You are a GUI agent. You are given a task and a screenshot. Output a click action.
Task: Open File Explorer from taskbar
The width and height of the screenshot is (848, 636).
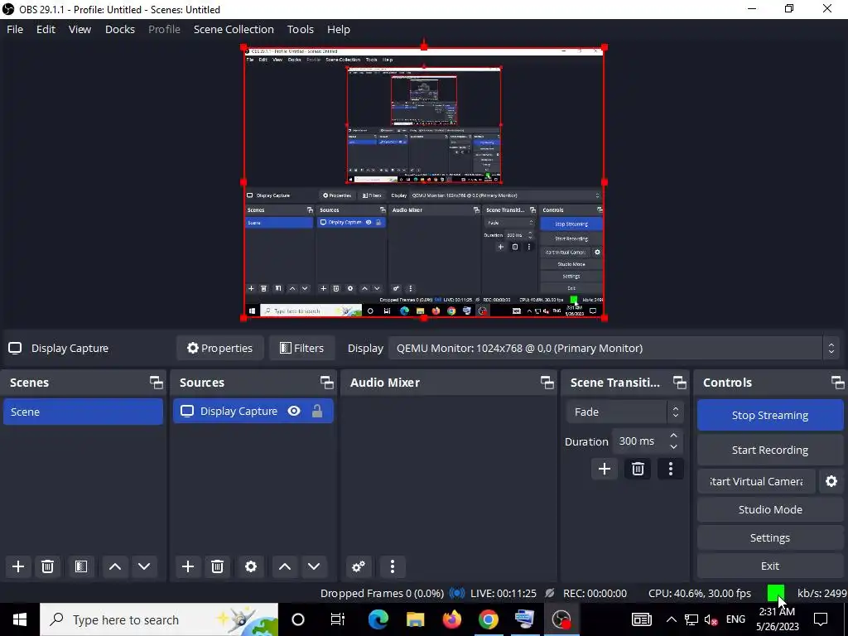pos(415,619)
